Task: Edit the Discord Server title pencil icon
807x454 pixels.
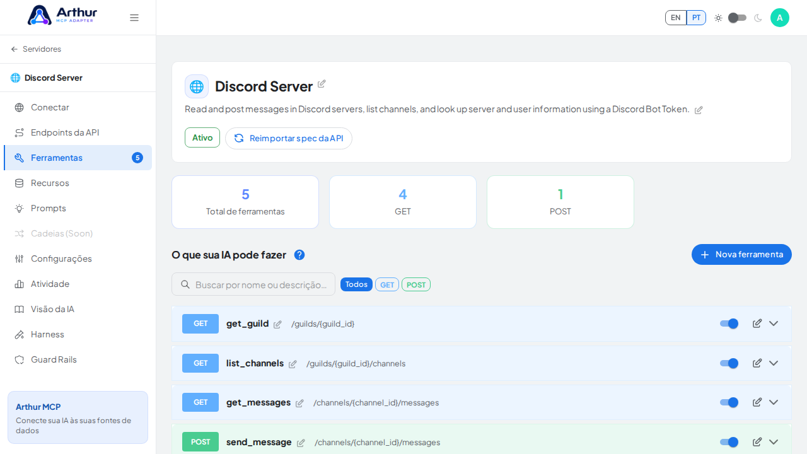Action: pyautogui.click(x=322, y=84)
